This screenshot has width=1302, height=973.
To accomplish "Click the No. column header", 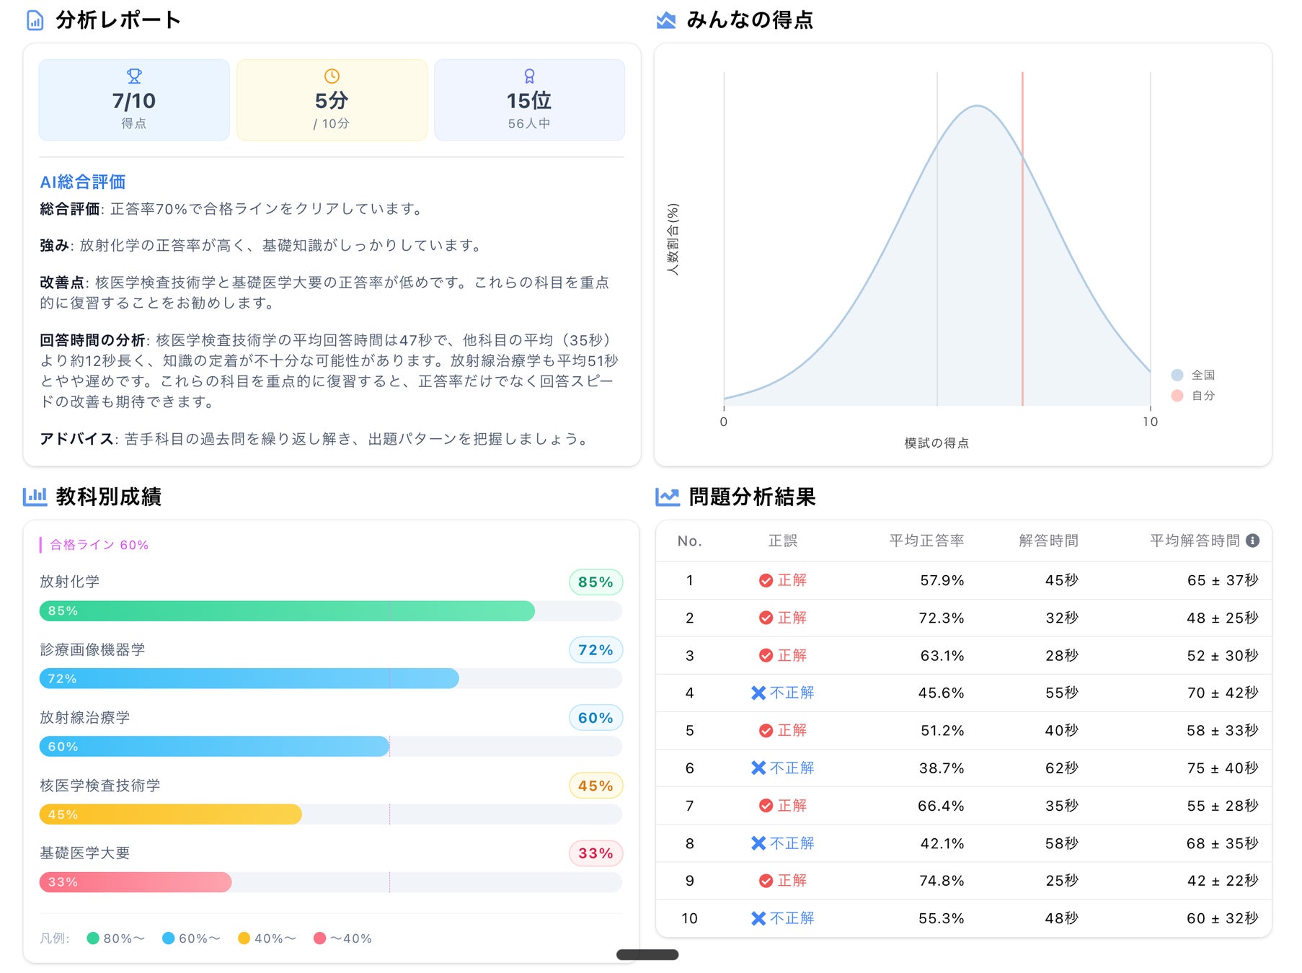I will pyautogui.click(x=690, y=541).
